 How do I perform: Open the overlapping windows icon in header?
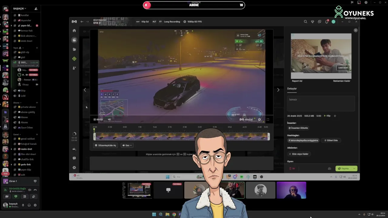click(x=319, y=21)
